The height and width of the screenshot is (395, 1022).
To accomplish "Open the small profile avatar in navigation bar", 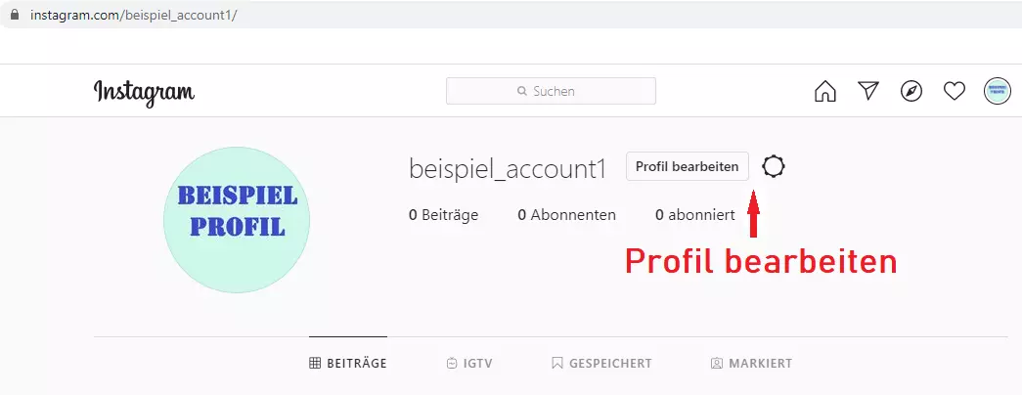I will 997,91.
